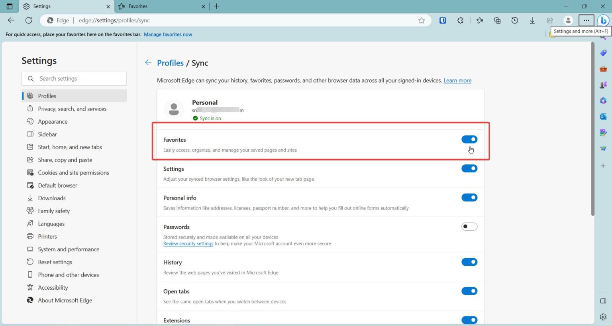
Task: Open a new tab with plus button
Action: (x=216, y=6)
